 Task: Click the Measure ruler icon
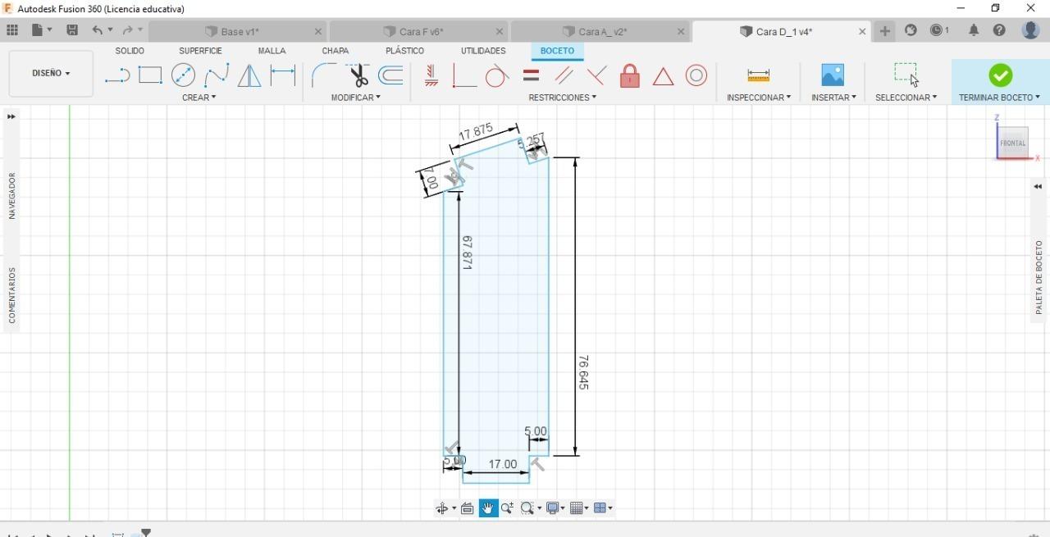click(x=759, y=75)
